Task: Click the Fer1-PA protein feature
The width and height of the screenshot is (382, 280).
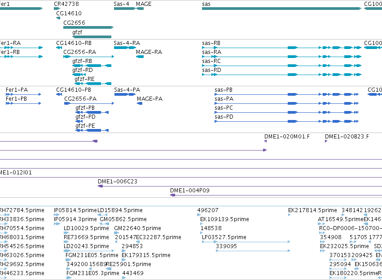Action: tap(23, 94)
